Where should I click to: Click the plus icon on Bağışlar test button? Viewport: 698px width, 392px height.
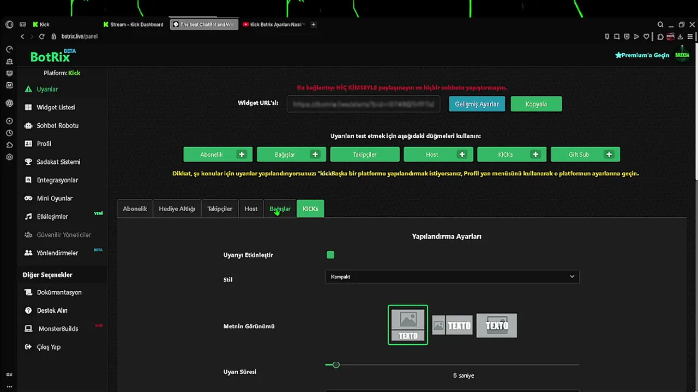click(315, 155)
